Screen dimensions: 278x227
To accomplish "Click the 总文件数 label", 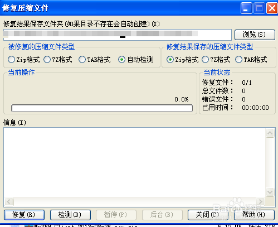I will tap(217, 91).
